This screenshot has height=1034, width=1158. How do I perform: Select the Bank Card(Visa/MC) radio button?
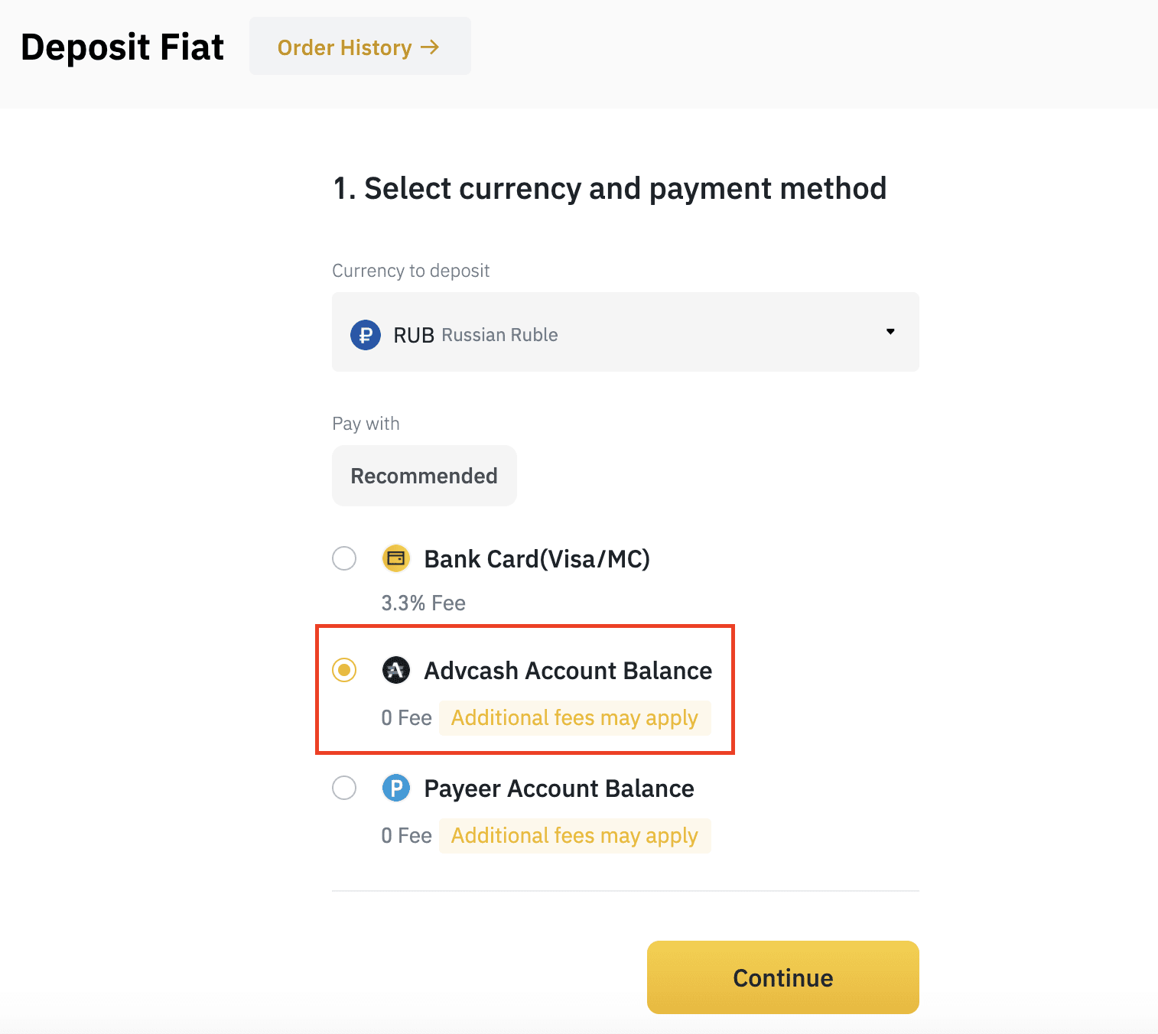pyautogui.click(x=344, y=558)
